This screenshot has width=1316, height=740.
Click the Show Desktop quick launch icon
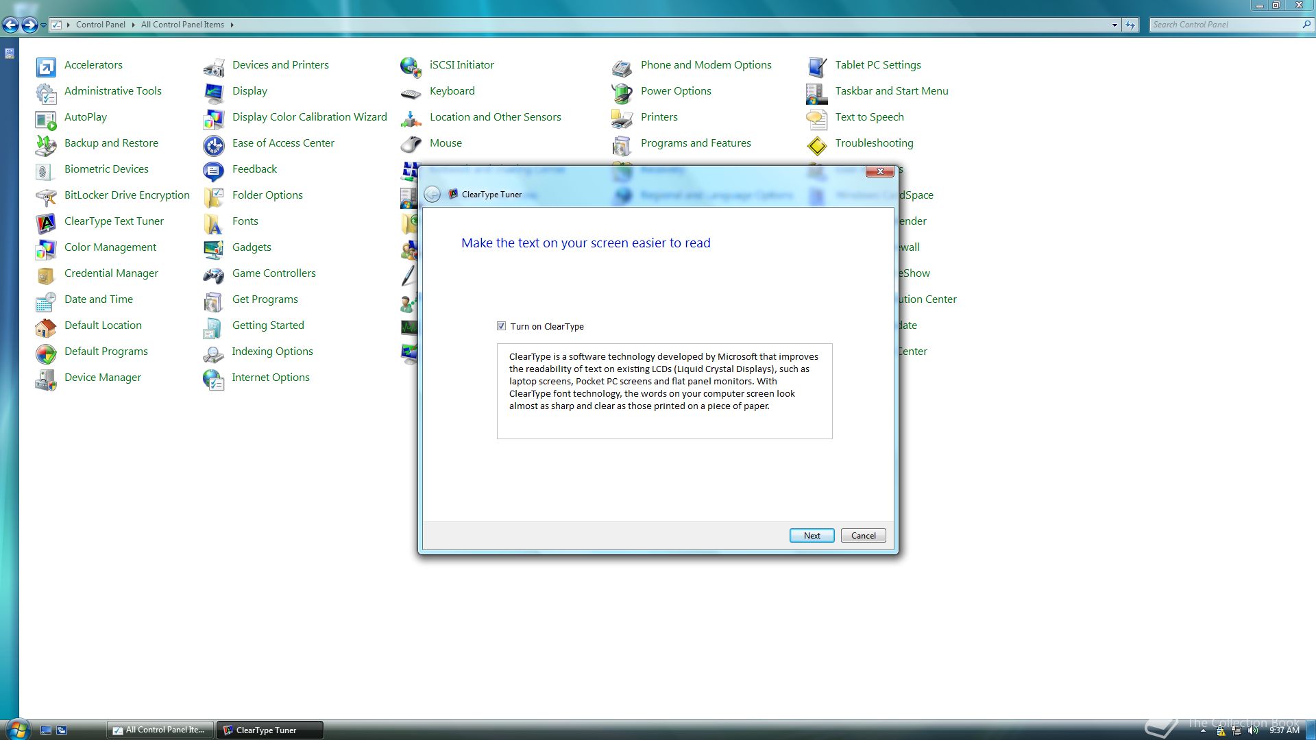click(46, 730)
